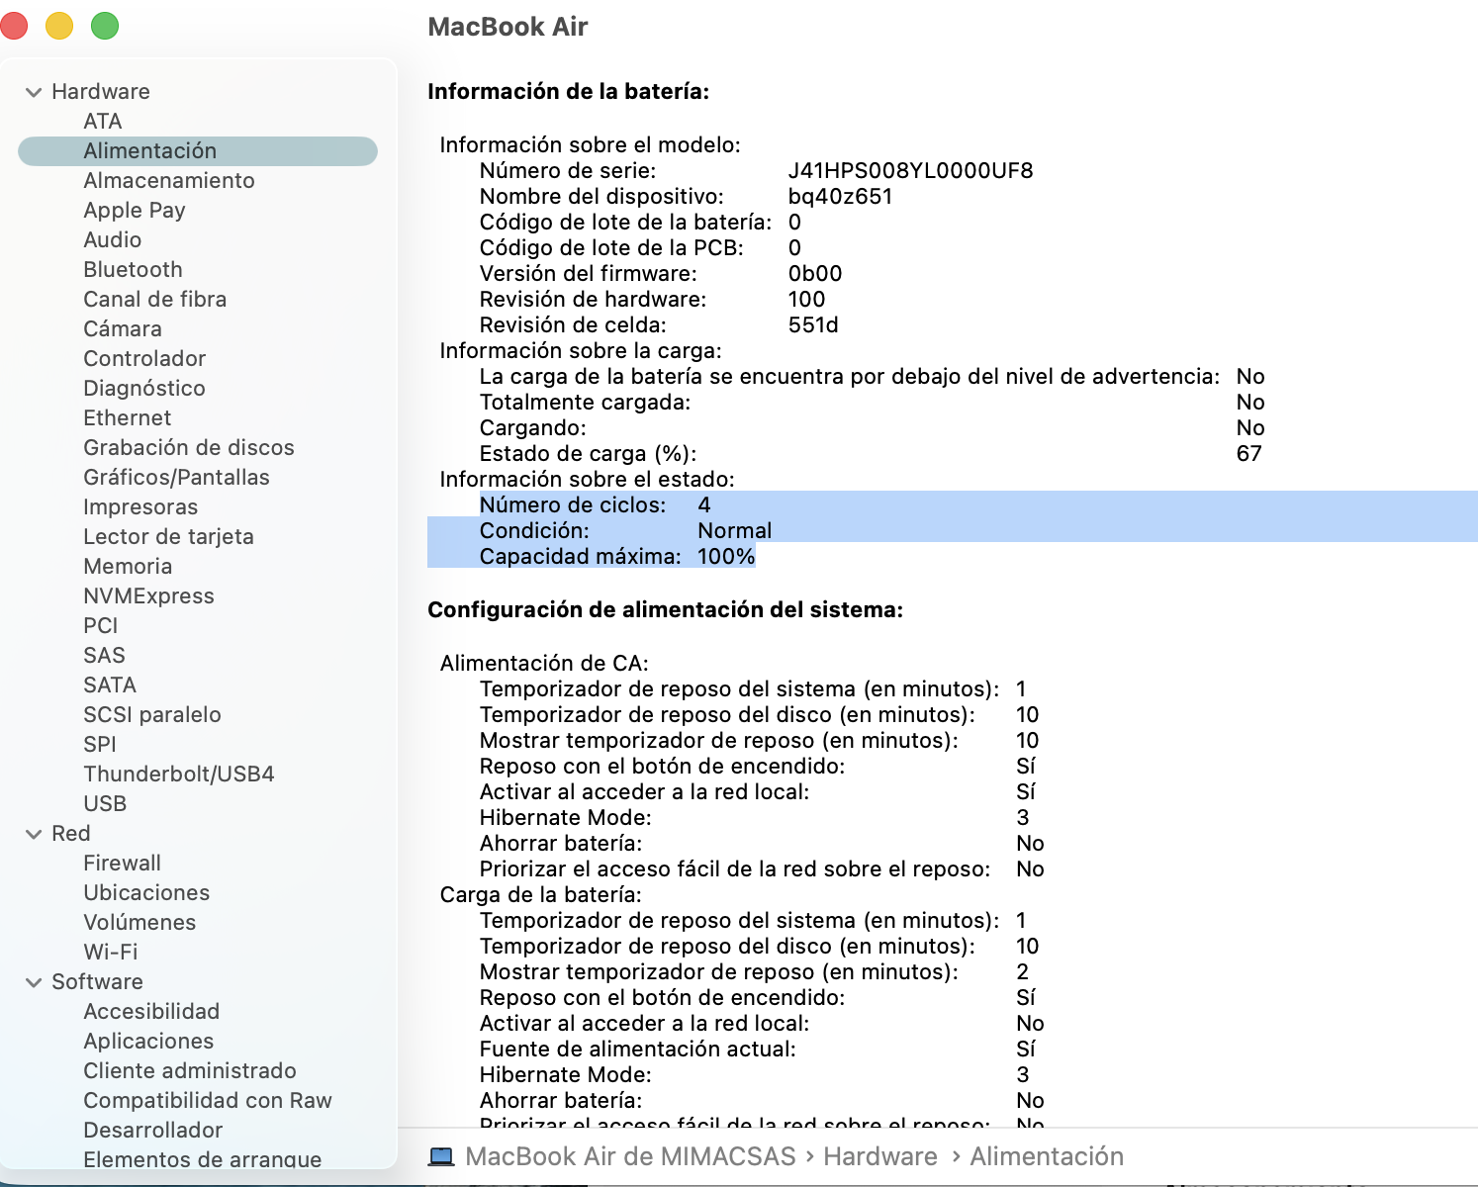Open the Bluetooth entry
The width and height of the screenshot is (1478, 1187).
(x=133, y=269)
